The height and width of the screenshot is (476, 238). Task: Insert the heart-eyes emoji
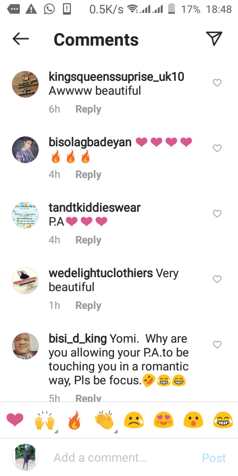coord(164,420)
